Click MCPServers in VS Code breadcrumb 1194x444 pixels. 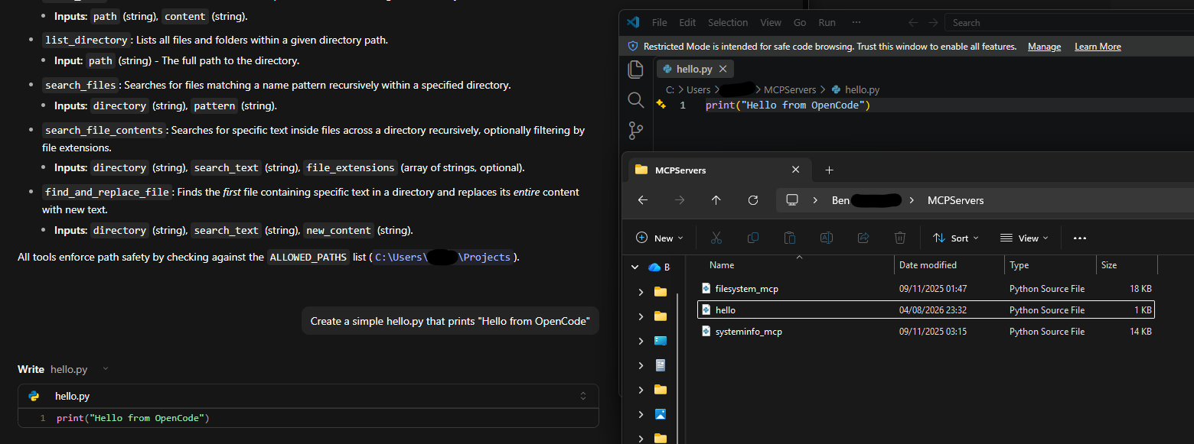point(790,89)
